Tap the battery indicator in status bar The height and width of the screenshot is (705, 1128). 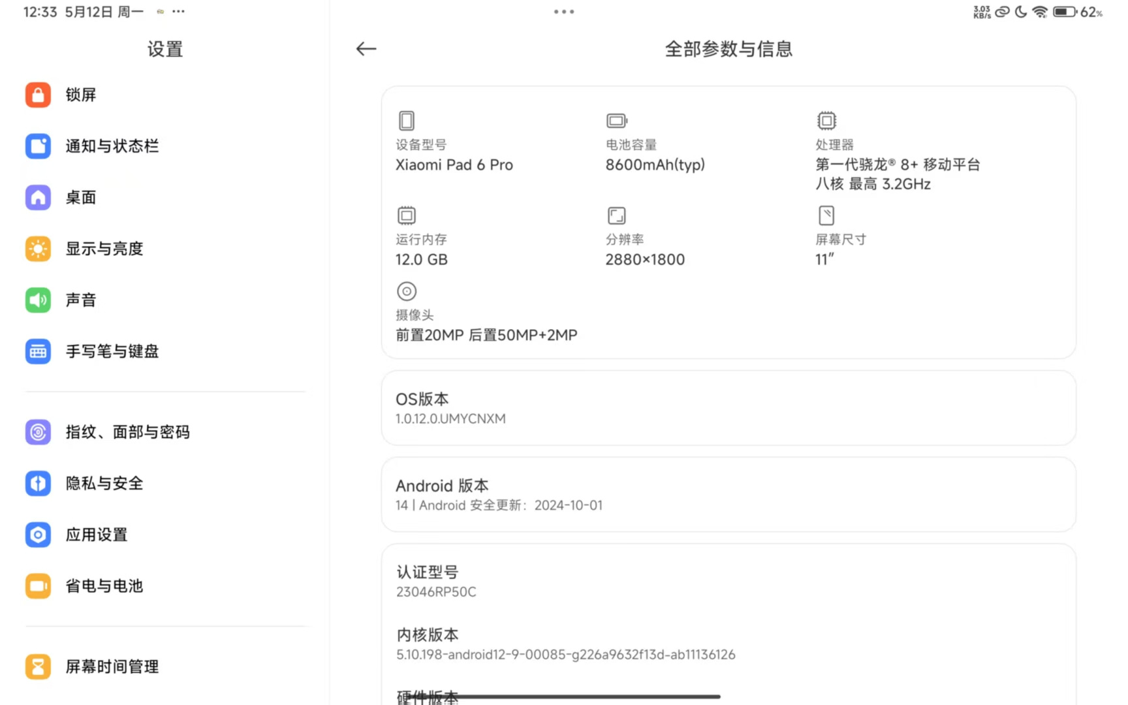point(1065,12)
